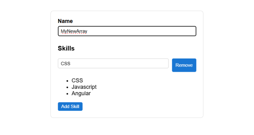This screenshot has width=254, height=135.
Task: Select the Javascript list item
Action: pyautogui.click(x=84, y=87)
